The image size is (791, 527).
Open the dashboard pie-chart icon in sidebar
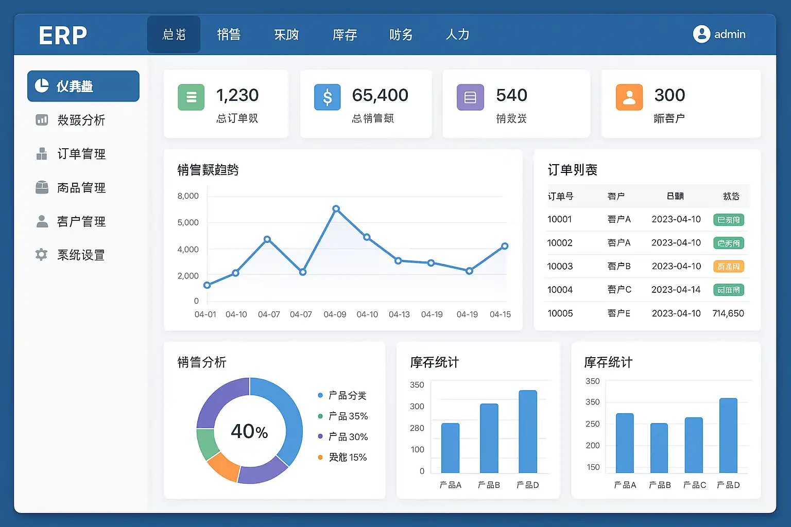tap(42, 86)
